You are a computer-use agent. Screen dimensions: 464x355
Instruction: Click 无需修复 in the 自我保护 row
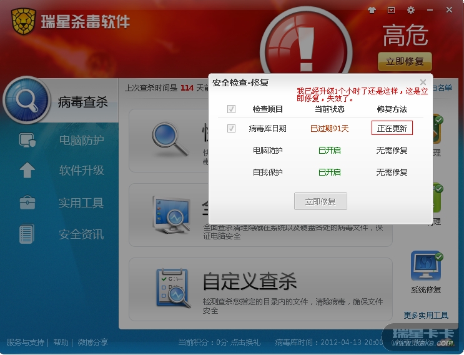[x=392, y=172]
